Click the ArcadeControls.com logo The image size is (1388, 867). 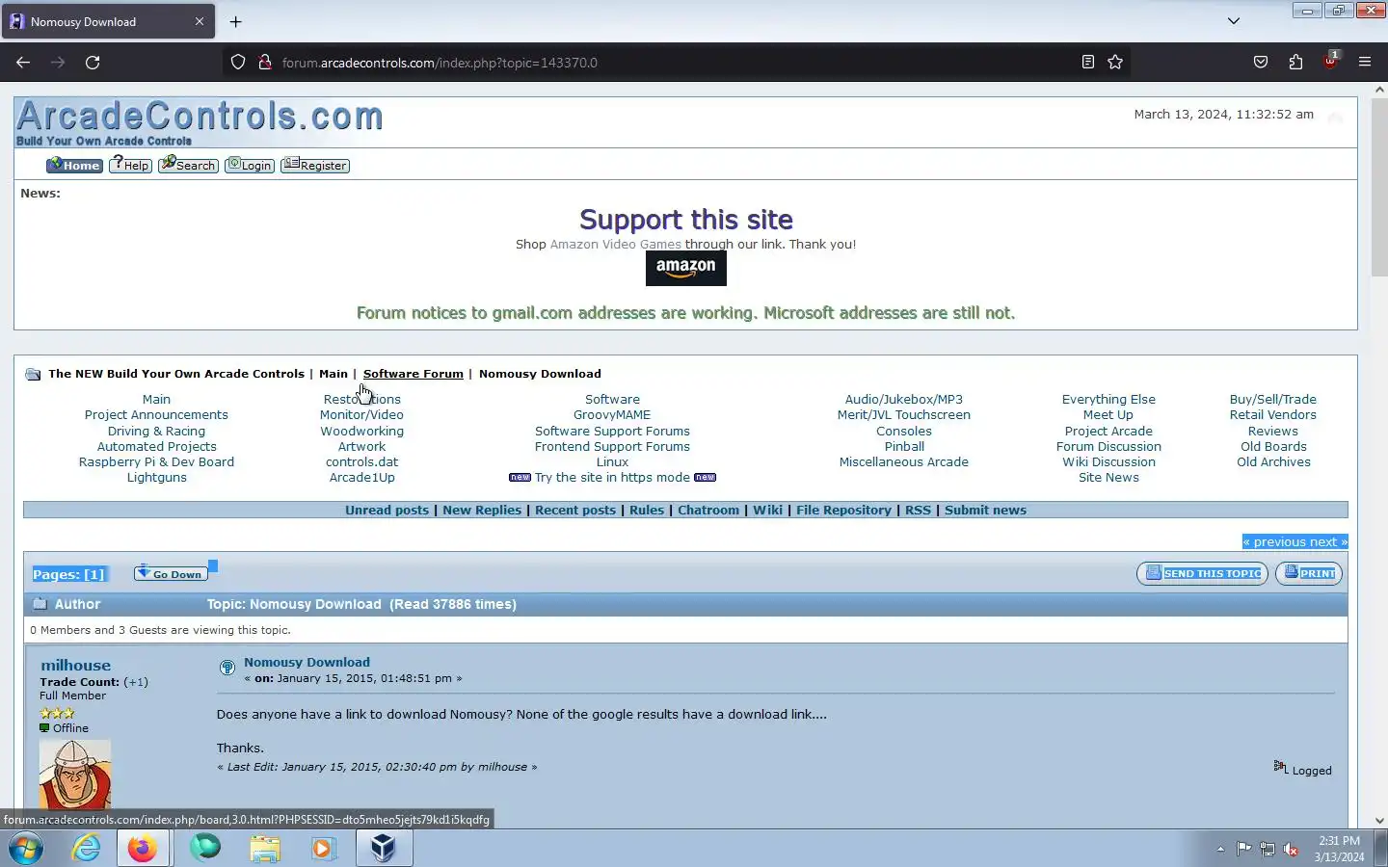[200, 122]
